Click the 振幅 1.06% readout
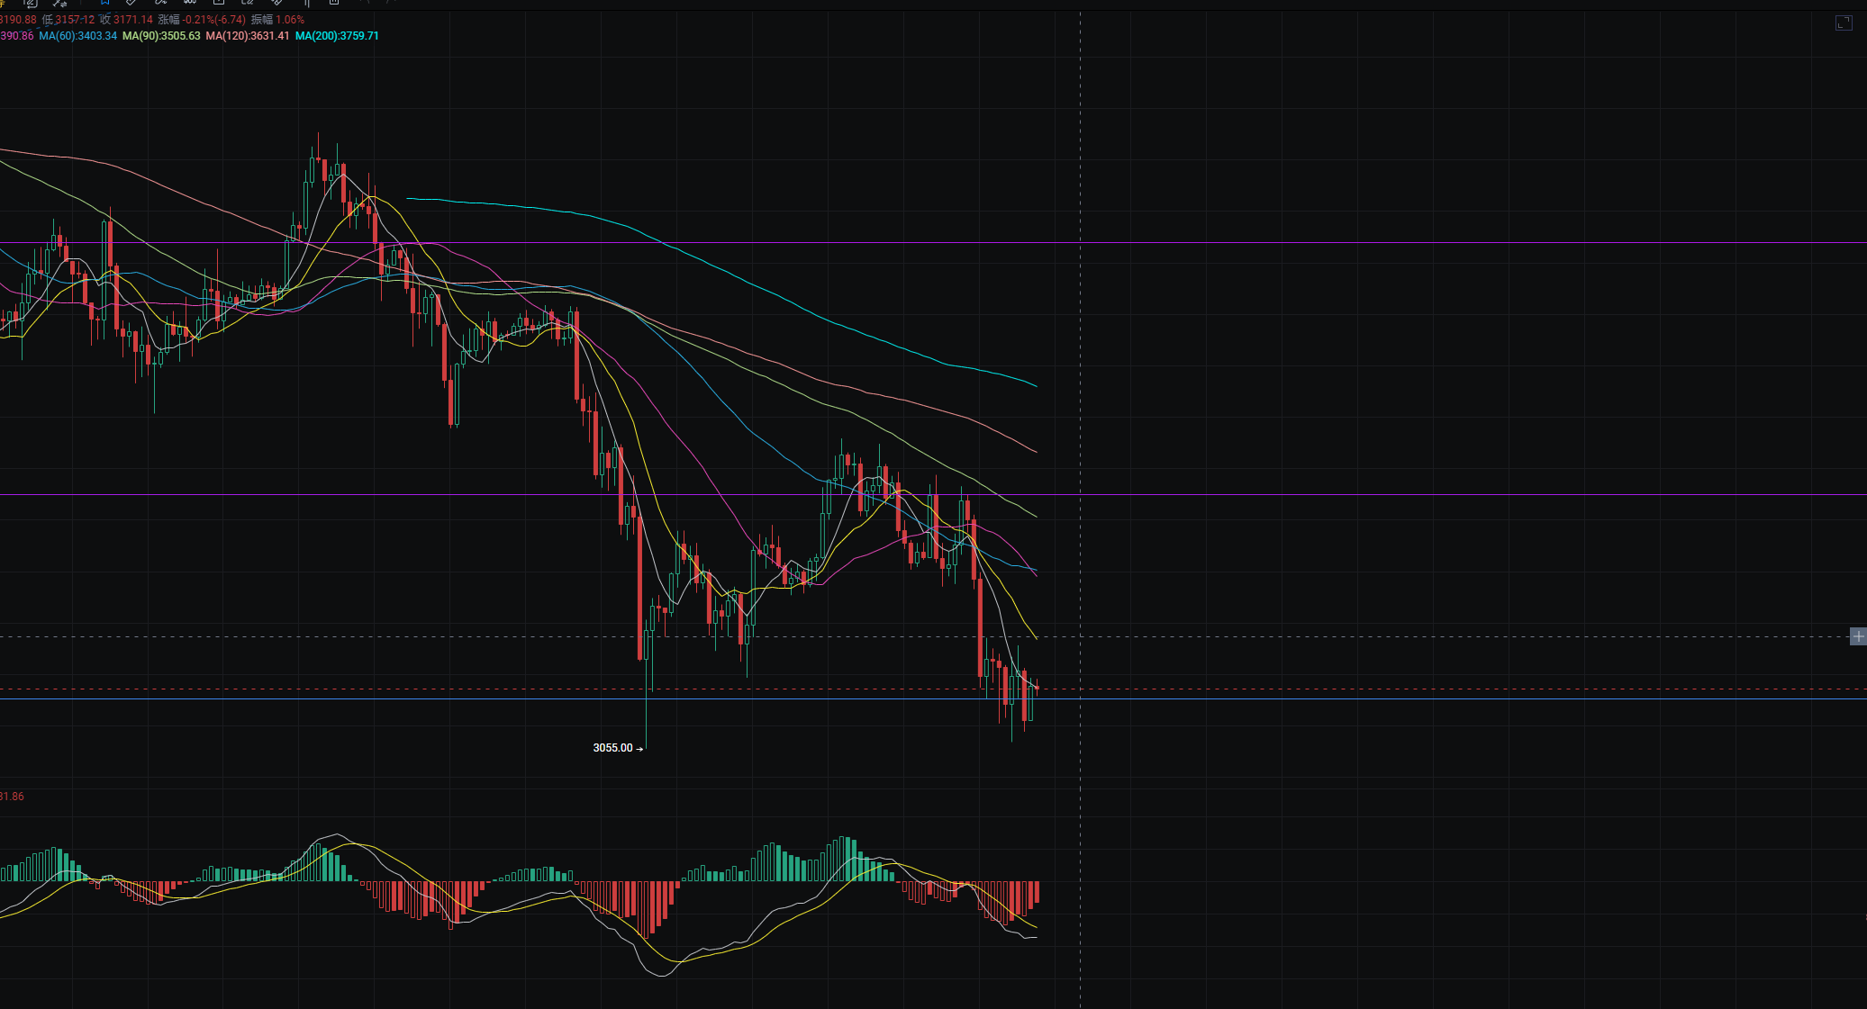This screenshot has width=1867, height=1009. pyautogui.click(x=277, y=20)
